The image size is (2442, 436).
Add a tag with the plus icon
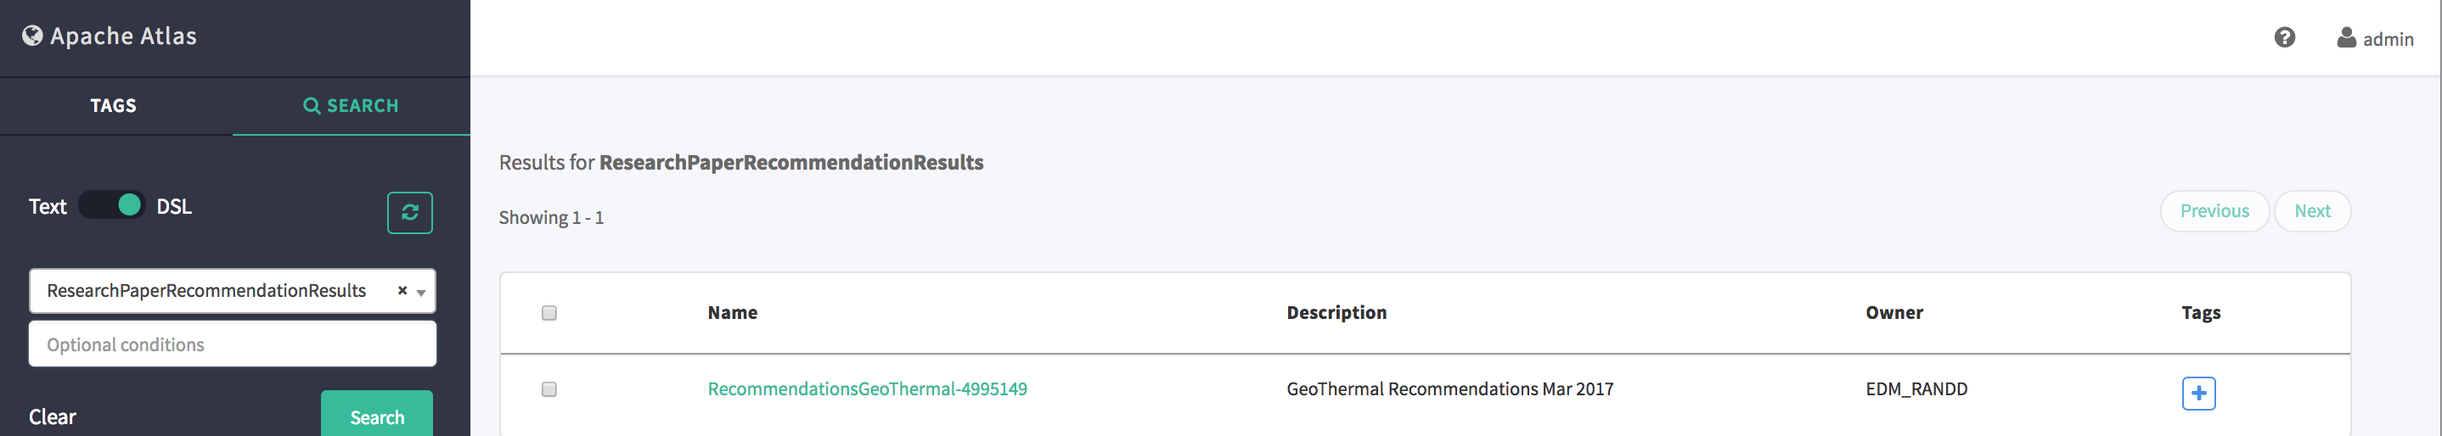(x=2198, y=393)
